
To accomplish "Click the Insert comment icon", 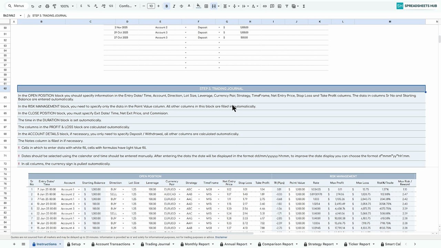I will 272,6.
